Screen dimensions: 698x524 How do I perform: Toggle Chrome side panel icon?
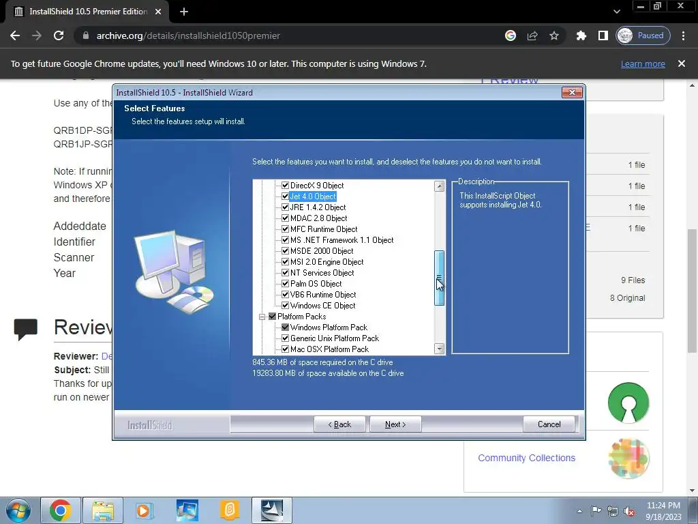(x=603, y=35)
